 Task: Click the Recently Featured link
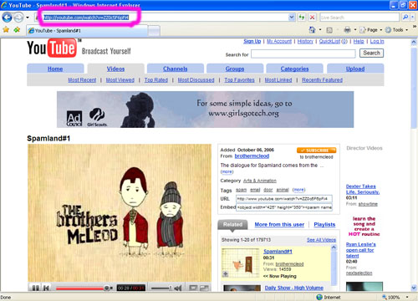tap(322, 80)
